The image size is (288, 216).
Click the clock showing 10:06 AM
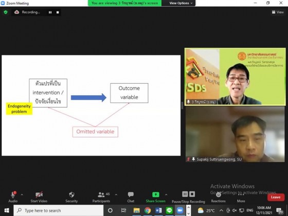click(x=264, y=210)
